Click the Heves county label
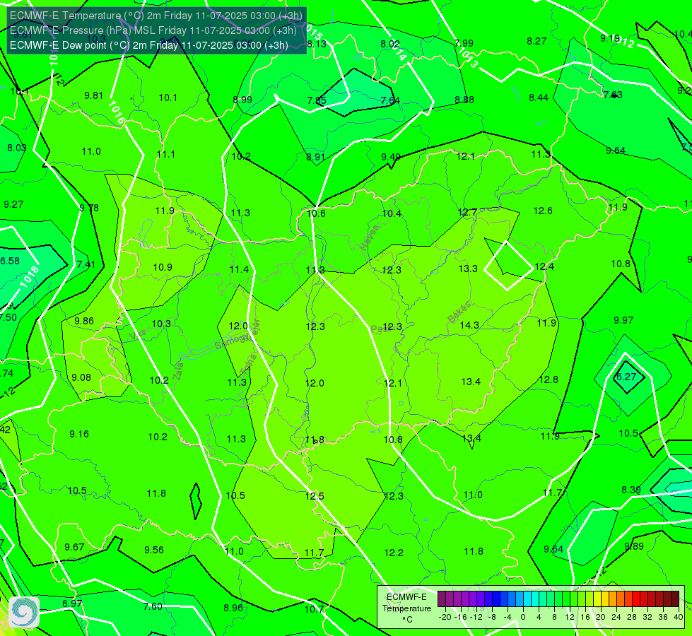Image resolution: width=692 pixels, height=636 pixels. pyautogui.click(x=370, y=238)
